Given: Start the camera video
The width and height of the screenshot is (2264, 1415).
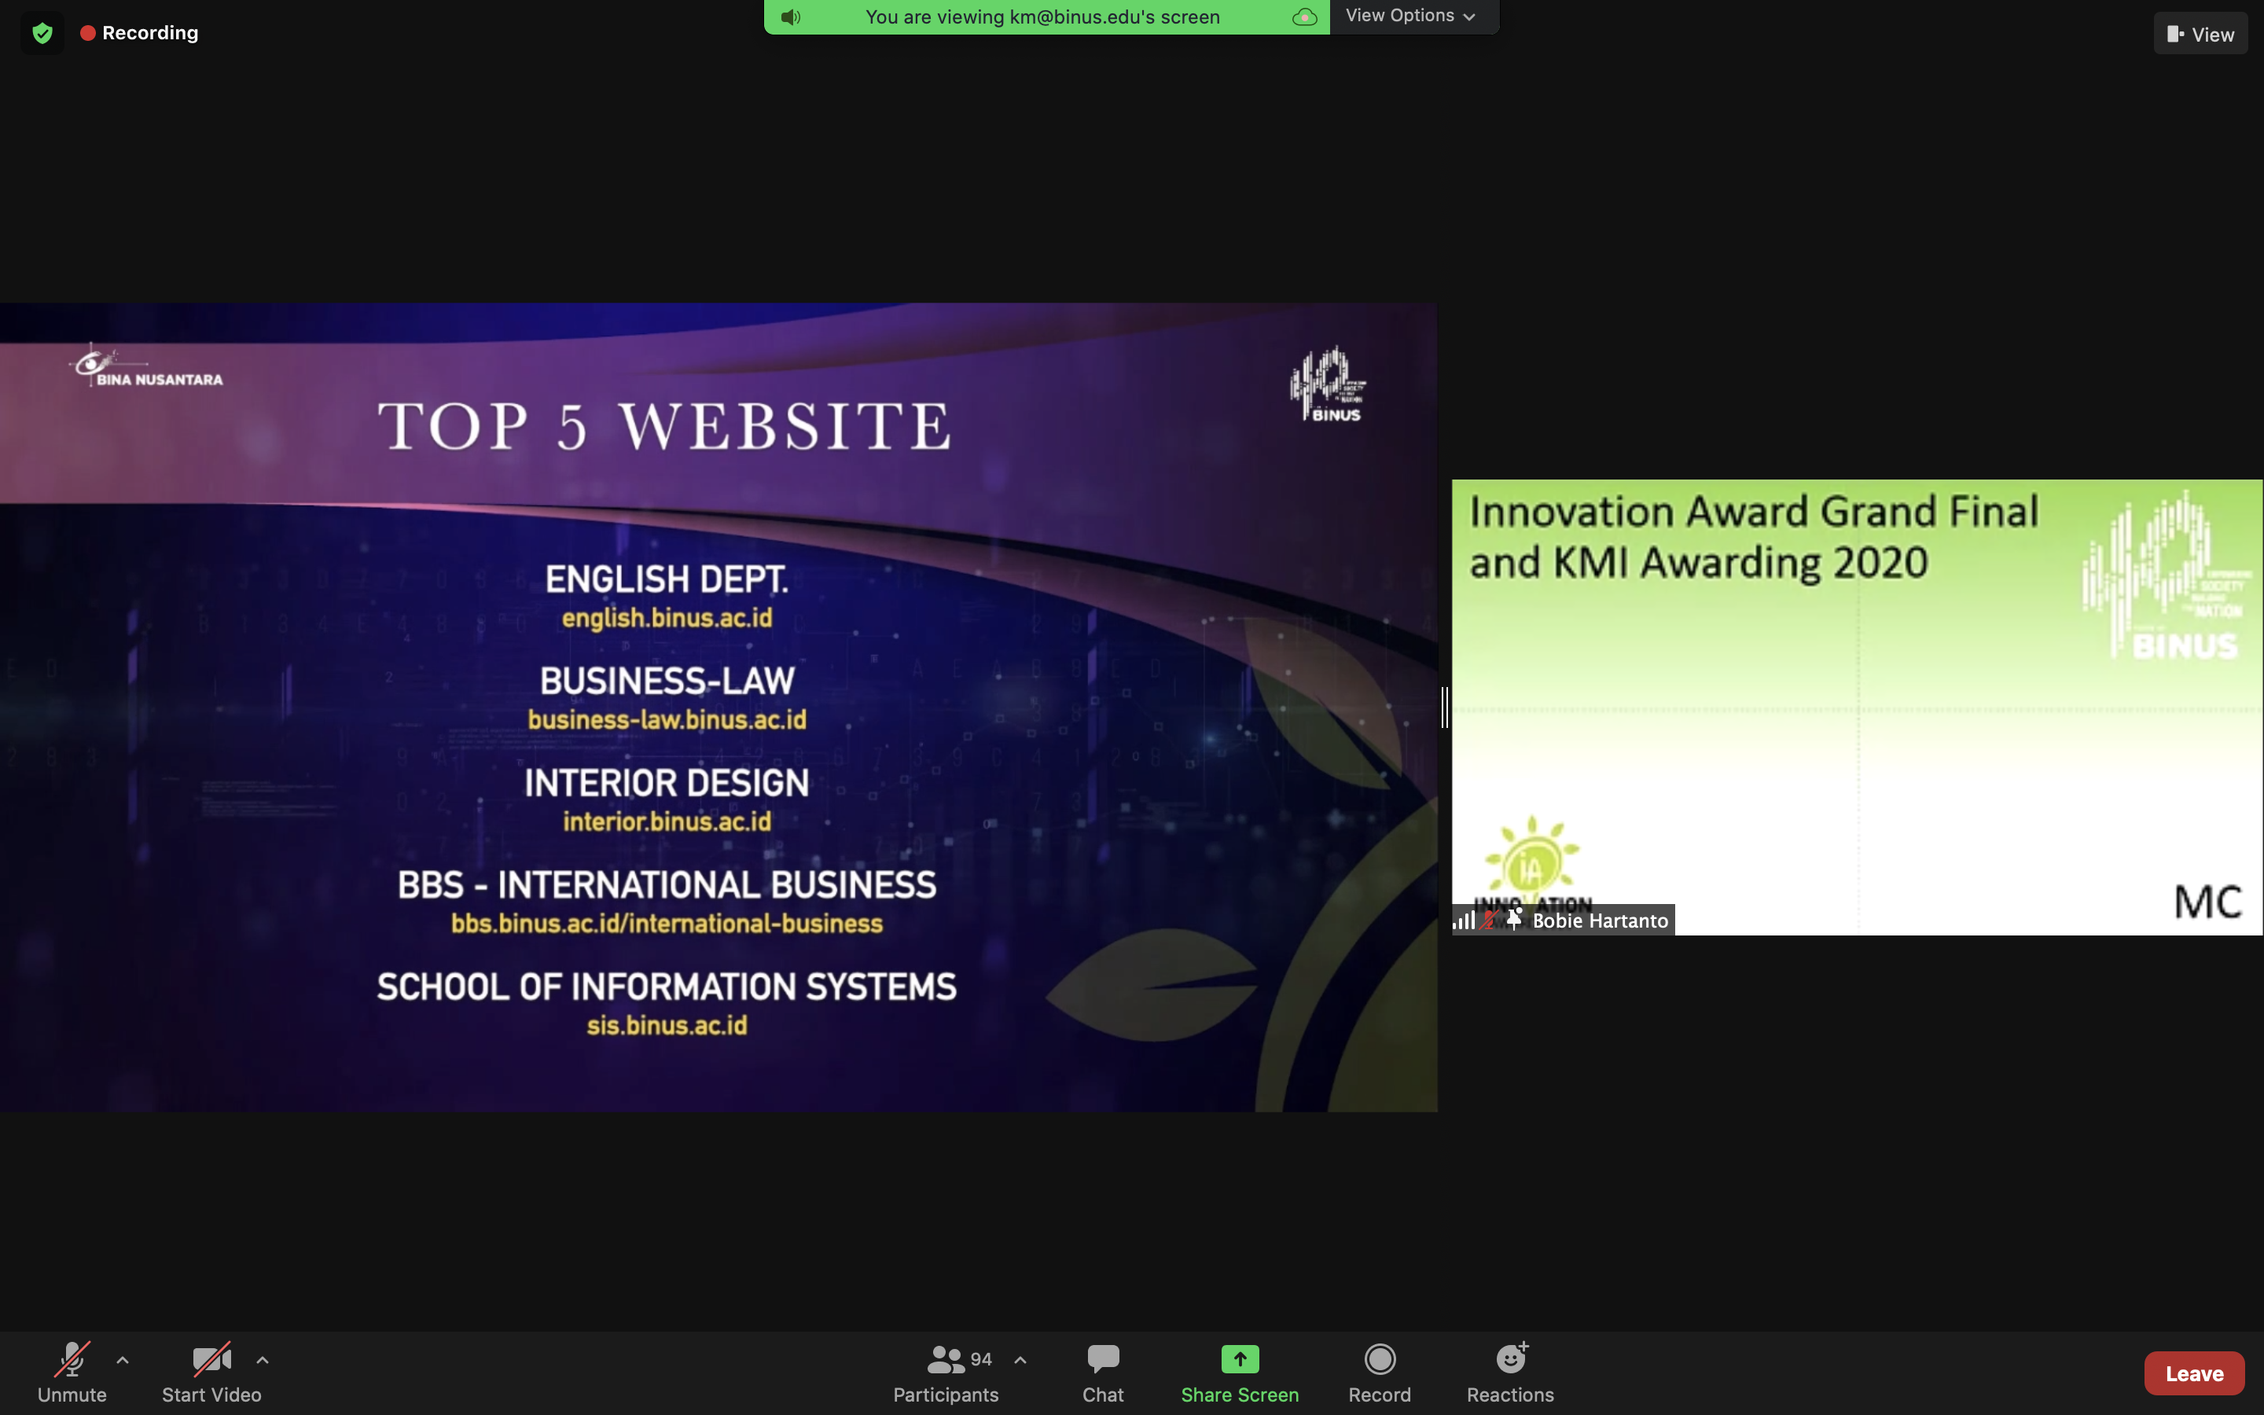Looking at the screenshot, I should coord(211,1372).
